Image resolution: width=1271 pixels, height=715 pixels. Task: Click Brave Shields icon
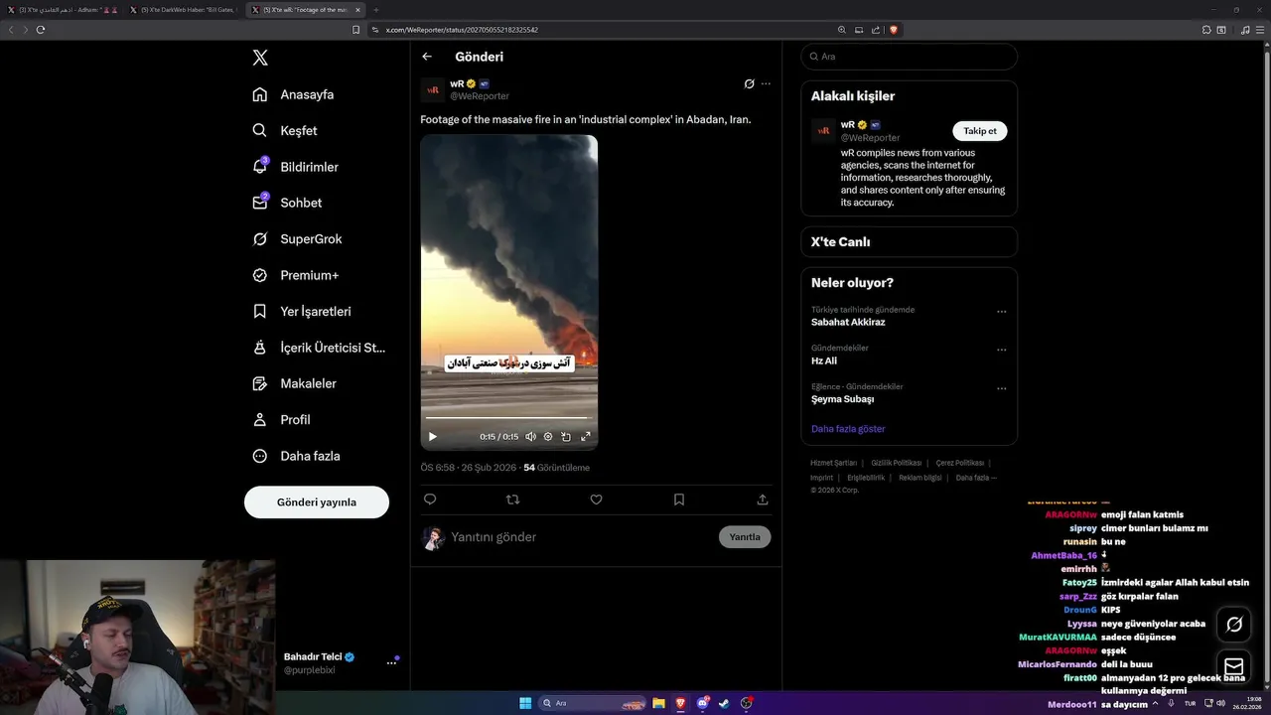pos(894,30)
